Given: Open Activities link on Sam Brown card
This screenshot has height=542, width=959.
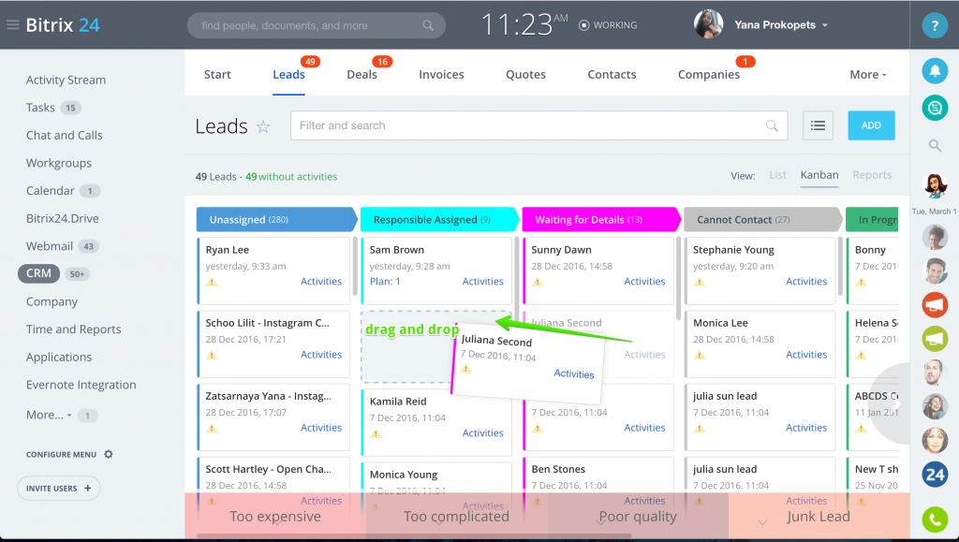Looking at the screenshot, I should [482, 282].
